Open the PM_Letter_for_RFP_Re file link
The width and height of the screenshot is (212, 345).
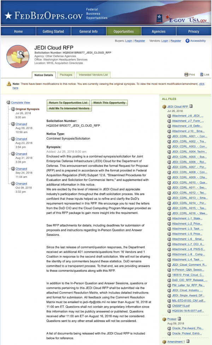(188, 285)
